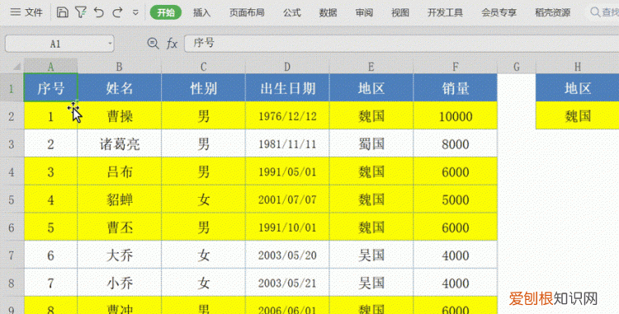619x314 pixels.
Task: Open the 文件 menu
Action: [26, 12]
